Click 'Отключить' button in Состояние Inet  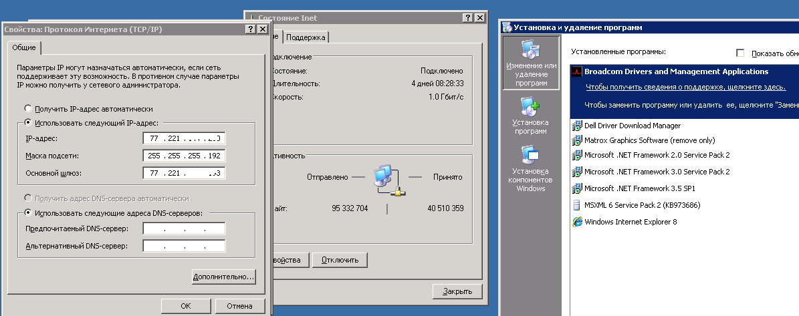point(340,259)
